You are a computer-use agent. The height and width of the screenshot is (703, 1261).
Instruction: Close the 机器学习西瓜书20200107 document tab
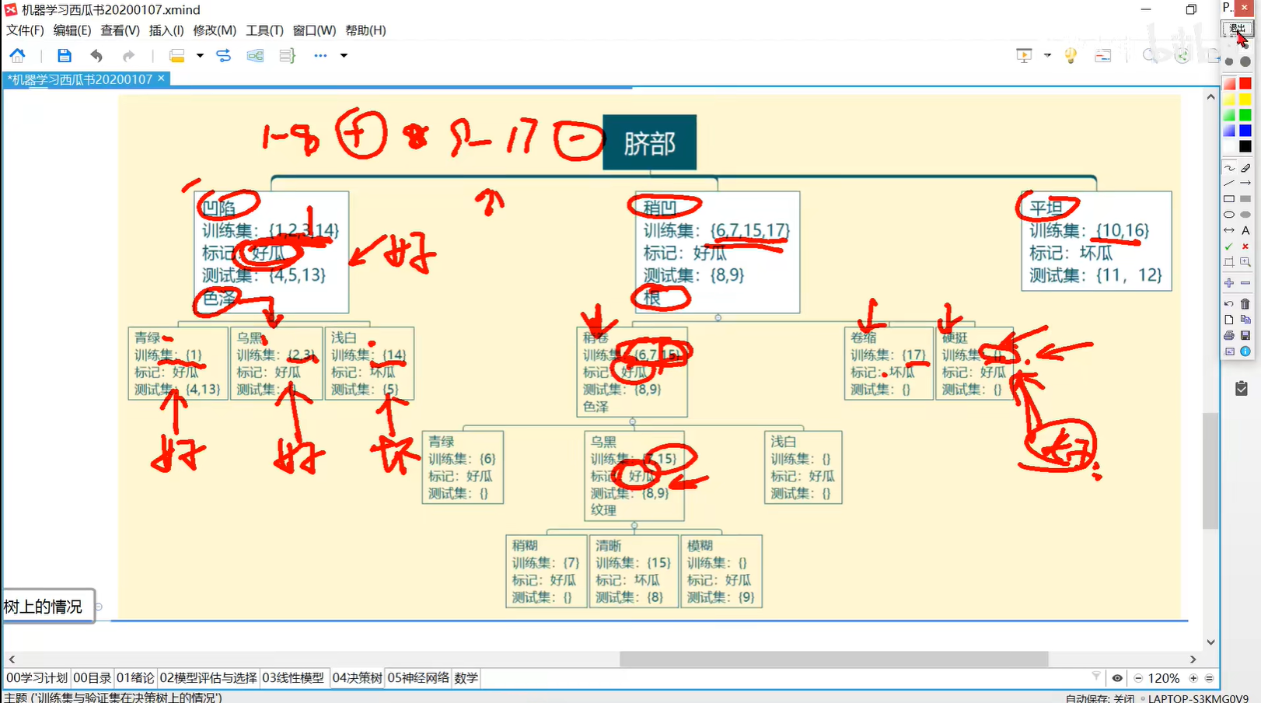tap(161, 79)
